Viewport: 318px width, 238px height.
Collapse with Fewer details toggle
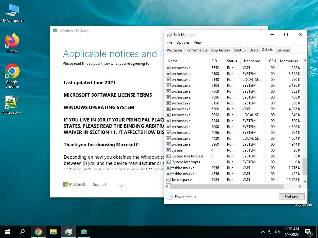pyautogui.click(x=181, y=197)
